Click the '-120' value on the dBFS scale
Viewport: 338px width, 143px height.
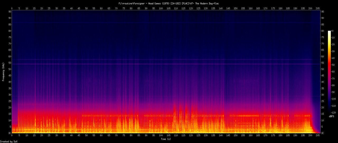tap(334, 113)
